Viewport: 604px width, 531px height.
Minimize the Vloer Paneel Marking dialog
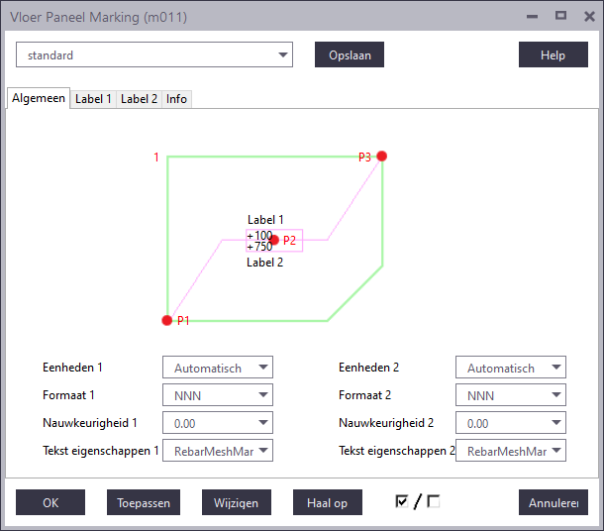pyautogui.click(x=533, y=16)
